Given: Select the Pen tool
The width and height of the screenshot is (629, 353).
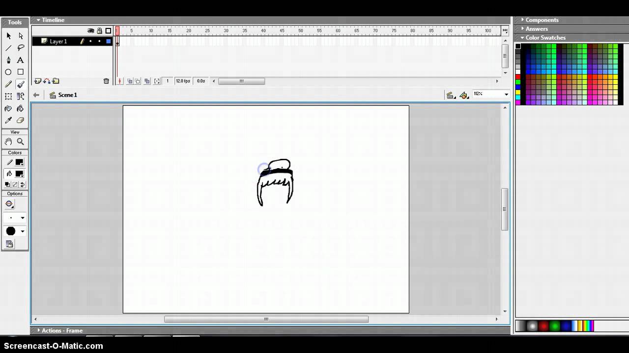Looking at the screenshot, I should coord(8,60).
